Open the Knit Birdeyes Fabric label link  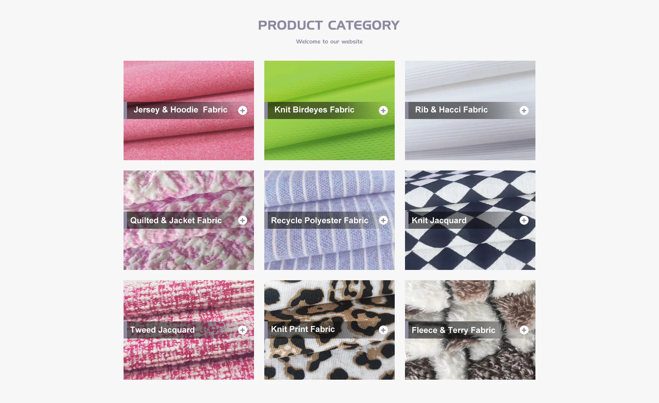click(x=314, y=110)
